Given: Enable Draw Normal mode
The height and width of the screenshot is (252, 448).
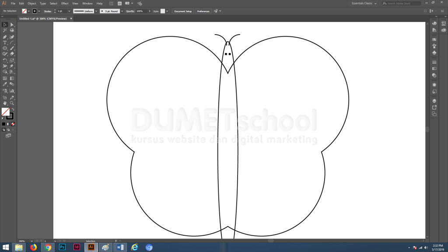Looking at the screenshot, I should [x=3, y=129].
